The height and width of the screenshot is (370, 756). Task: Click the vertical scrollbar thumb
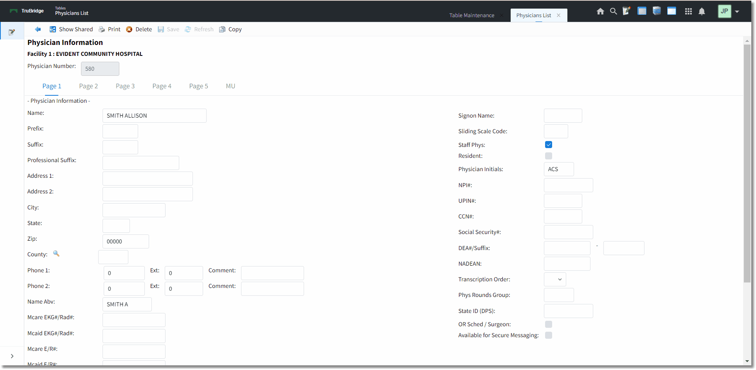[x=747, y=163]
